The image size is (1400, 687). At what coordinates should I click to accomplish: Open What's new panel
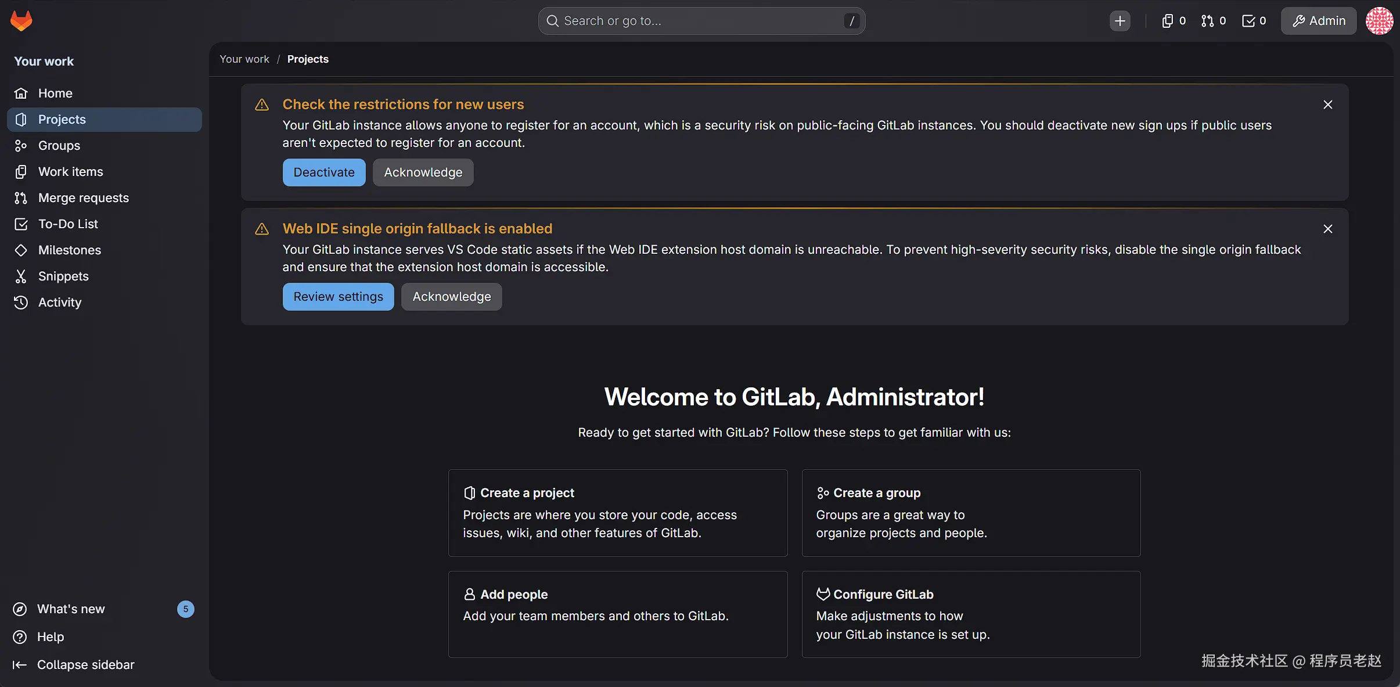click(x=105, y=609)
